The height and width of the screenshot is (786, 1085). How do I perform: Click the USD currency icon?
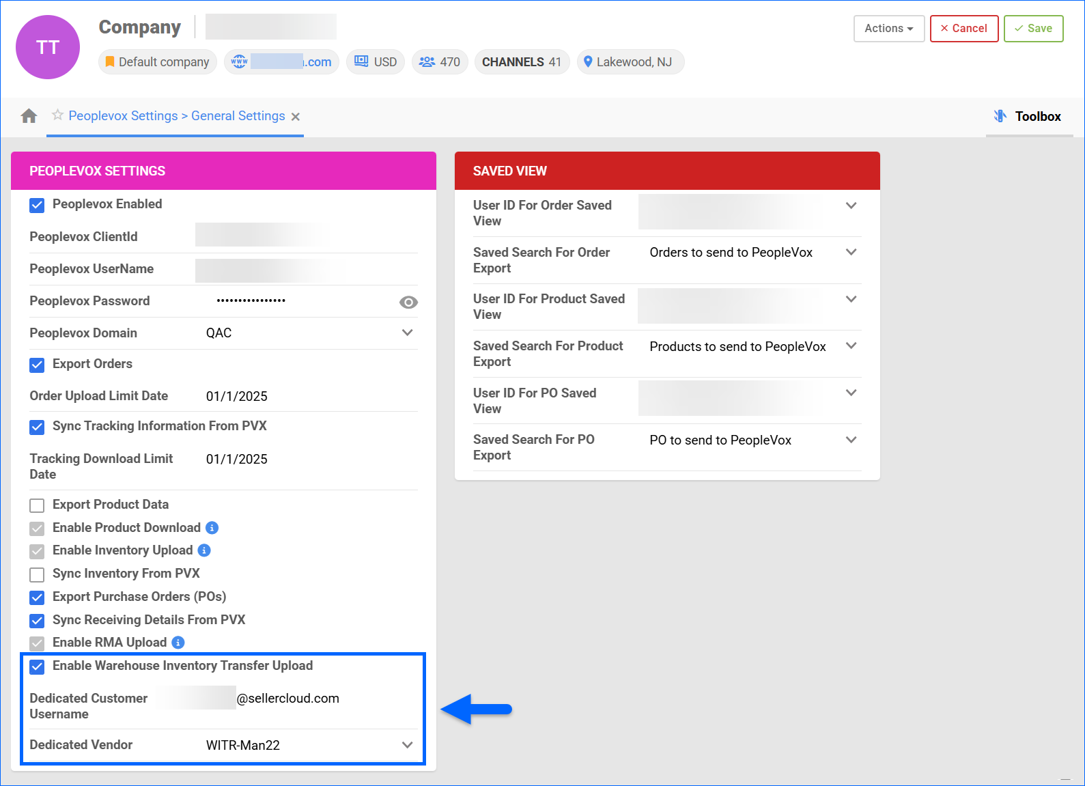tap(361, 61)
